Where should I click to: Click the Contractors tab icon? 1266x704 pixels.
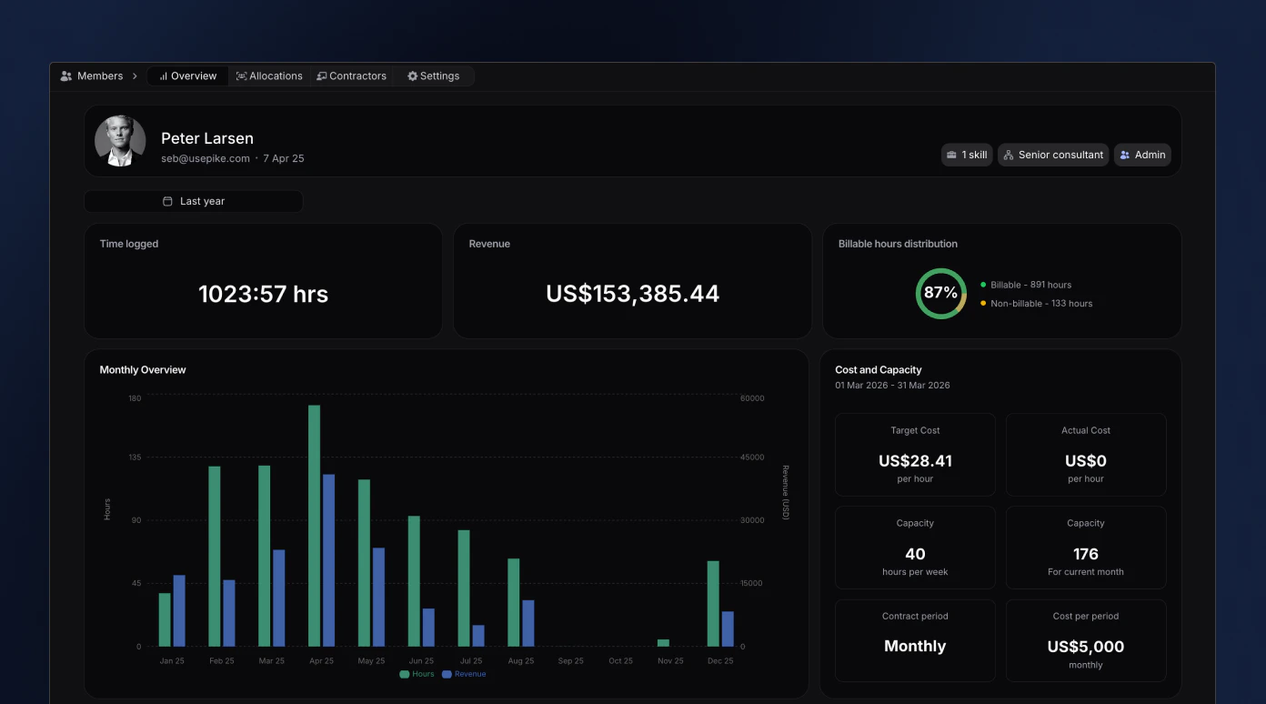pyautogui.click(x=322, y=76)
